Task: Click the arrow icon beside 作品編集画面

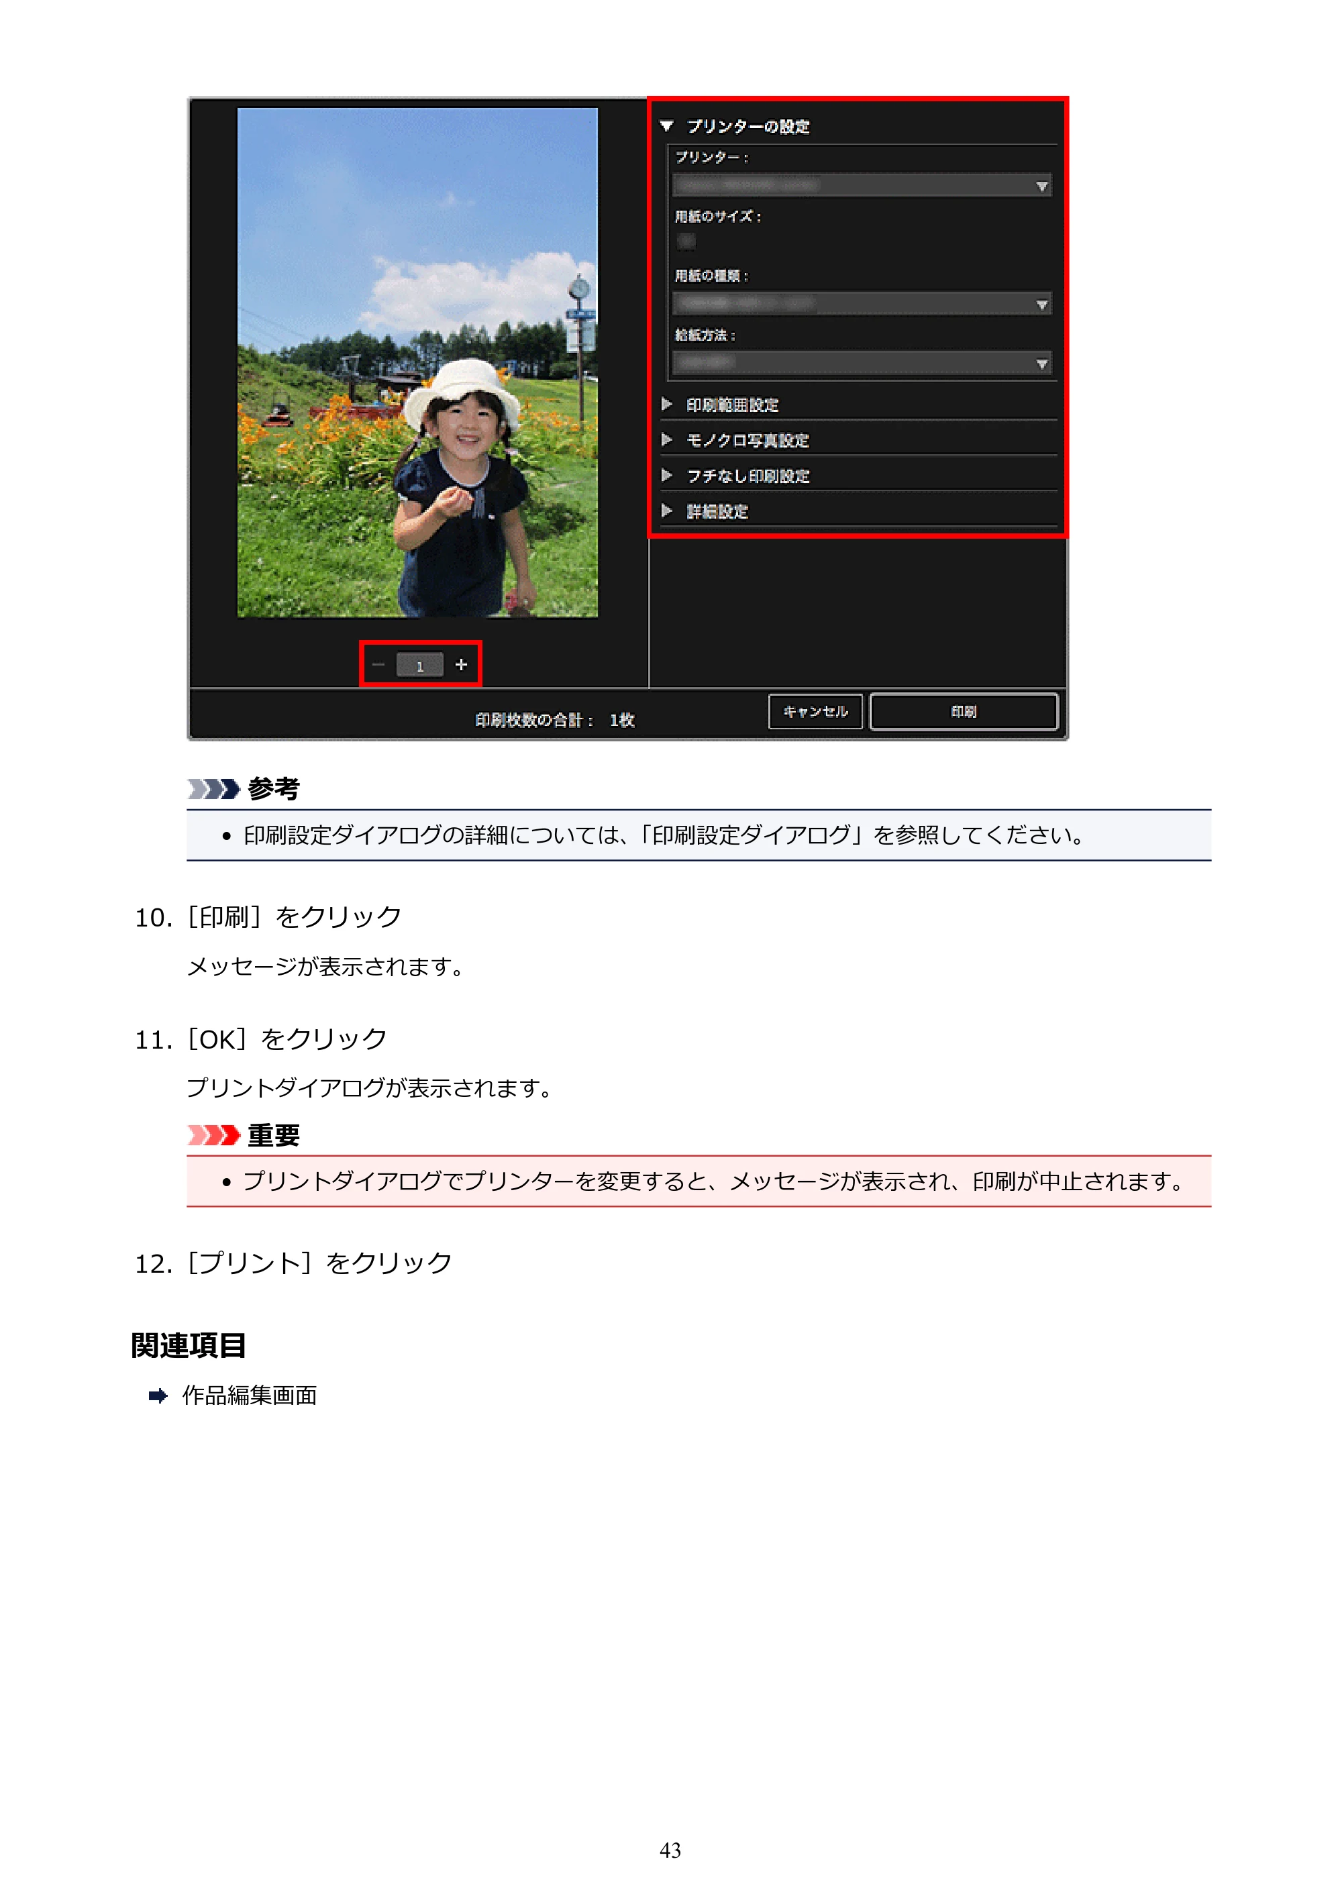Action: (158, 1396)
